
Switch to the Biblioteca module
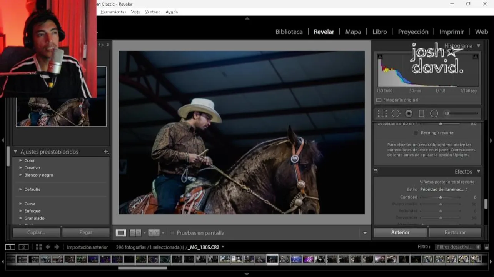289,32
